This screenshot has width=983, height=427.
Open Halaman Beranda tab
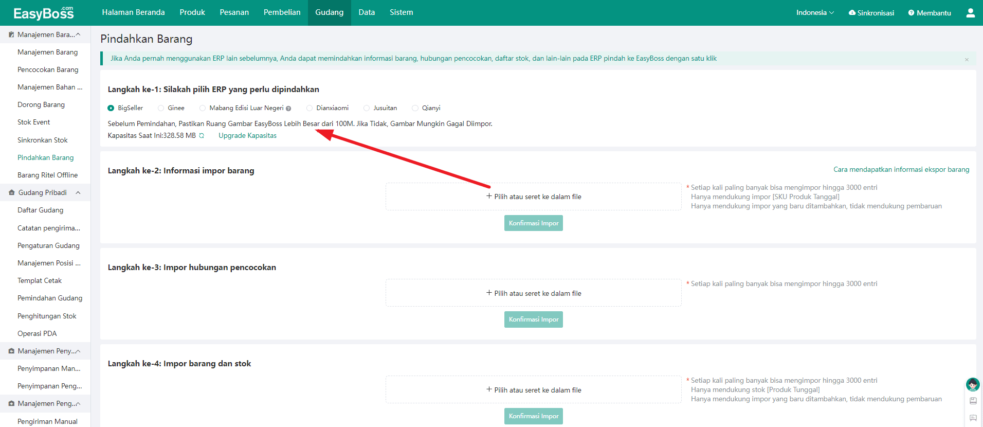tap(133, 12)
